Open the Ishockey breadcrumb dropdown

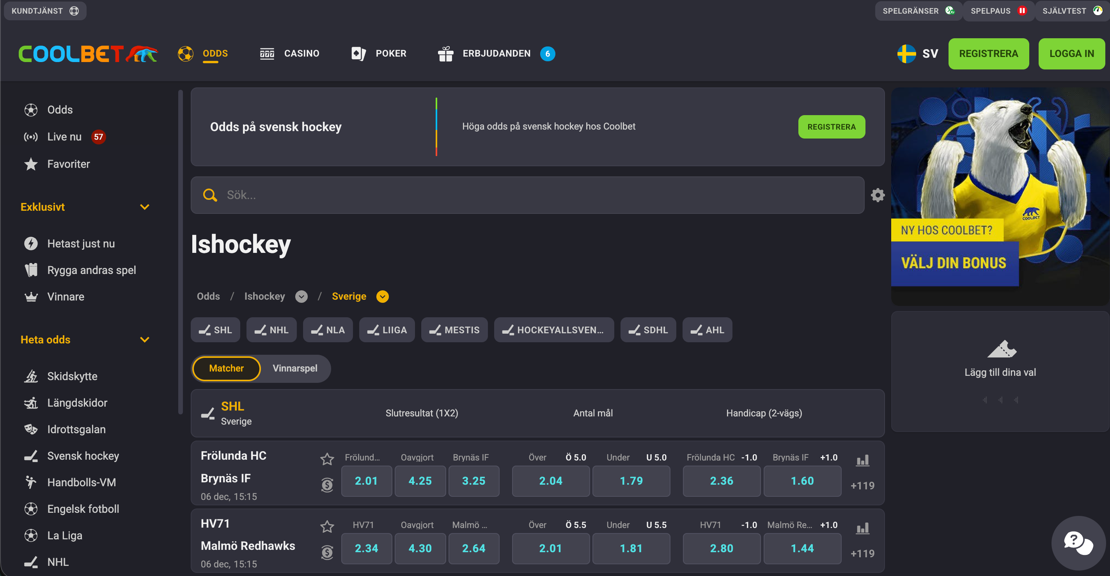(301, 297)
